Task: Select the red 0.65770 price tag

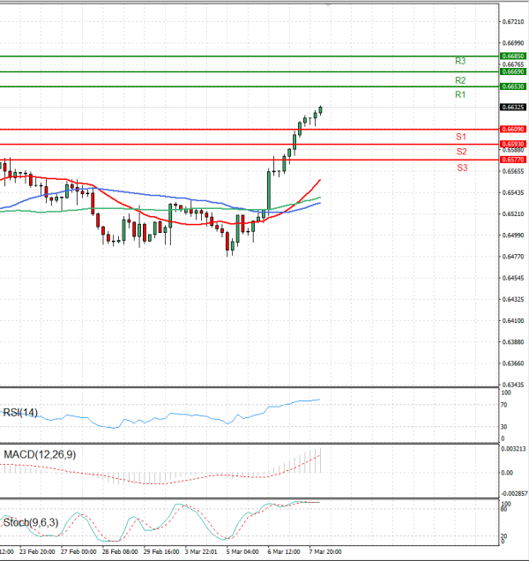Action: [513, 160]
